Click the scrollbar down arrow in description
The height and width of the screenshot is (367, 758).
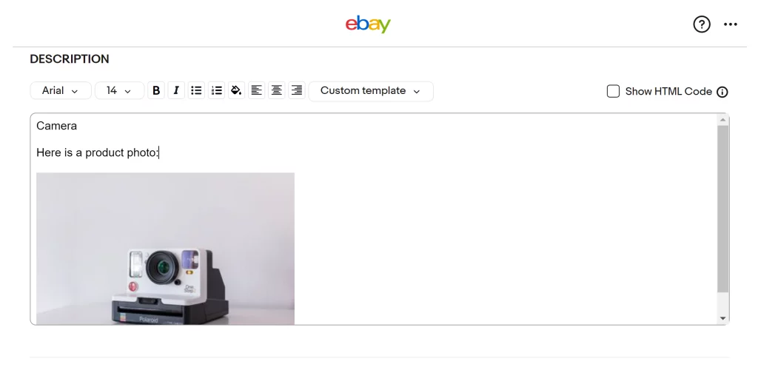click(x=723, y=318)
